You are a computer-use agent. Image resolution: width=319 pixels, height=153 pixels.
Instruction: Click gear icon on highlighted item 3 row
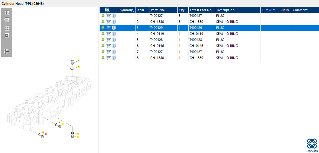[x=103, y=28]
